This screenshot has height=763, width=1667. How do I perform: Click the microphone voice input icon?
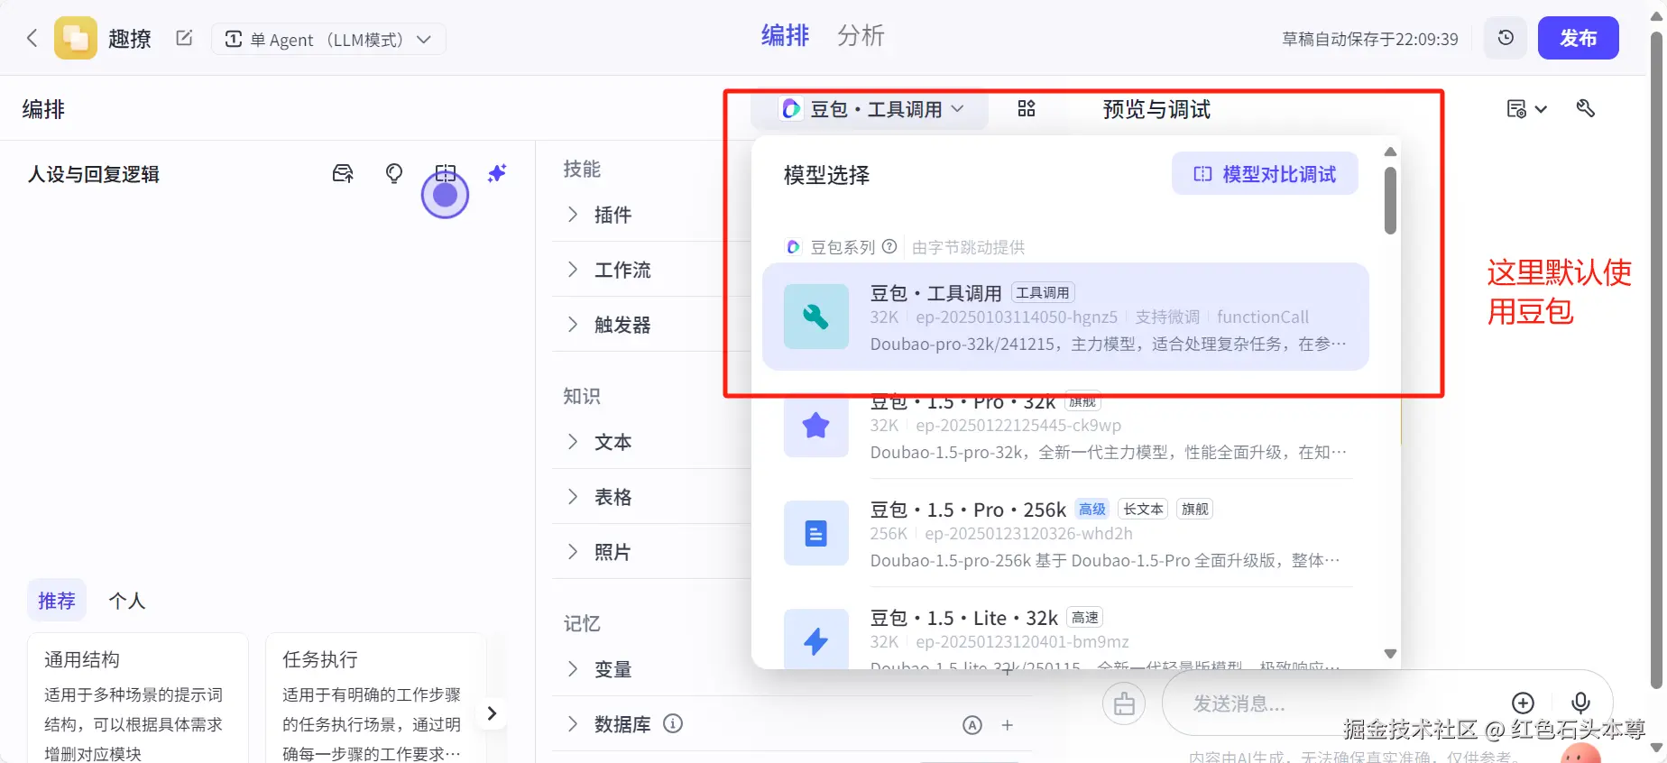[1580, 703]
